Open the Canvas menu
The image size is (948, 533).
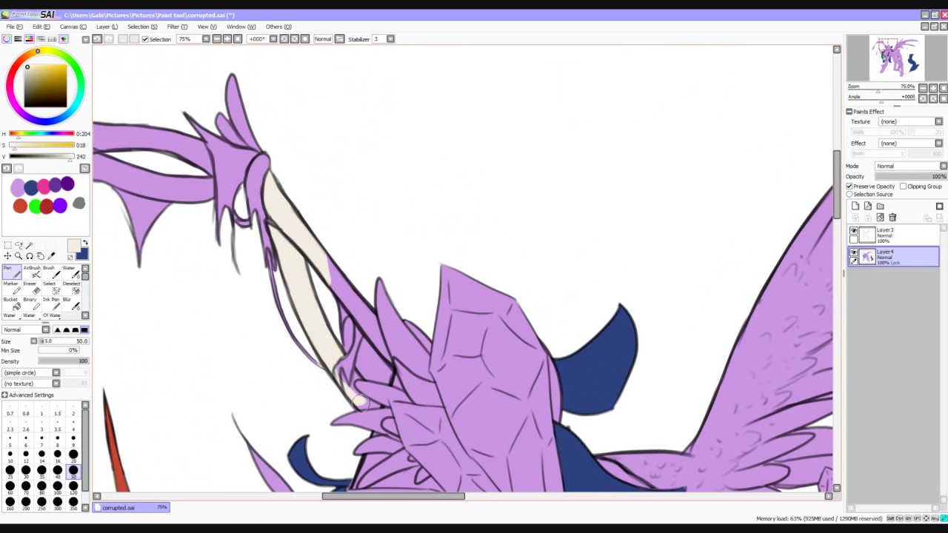point(73,27)
